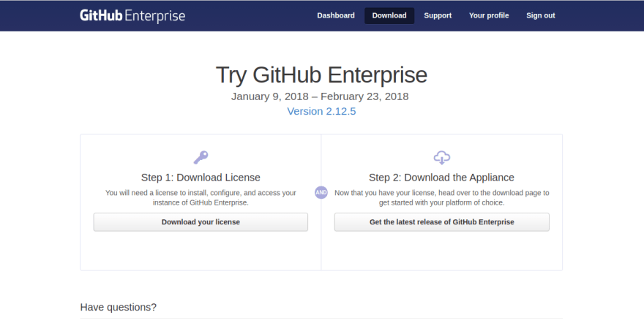
Task: Sign out of the account
Action: pos(541,15)
